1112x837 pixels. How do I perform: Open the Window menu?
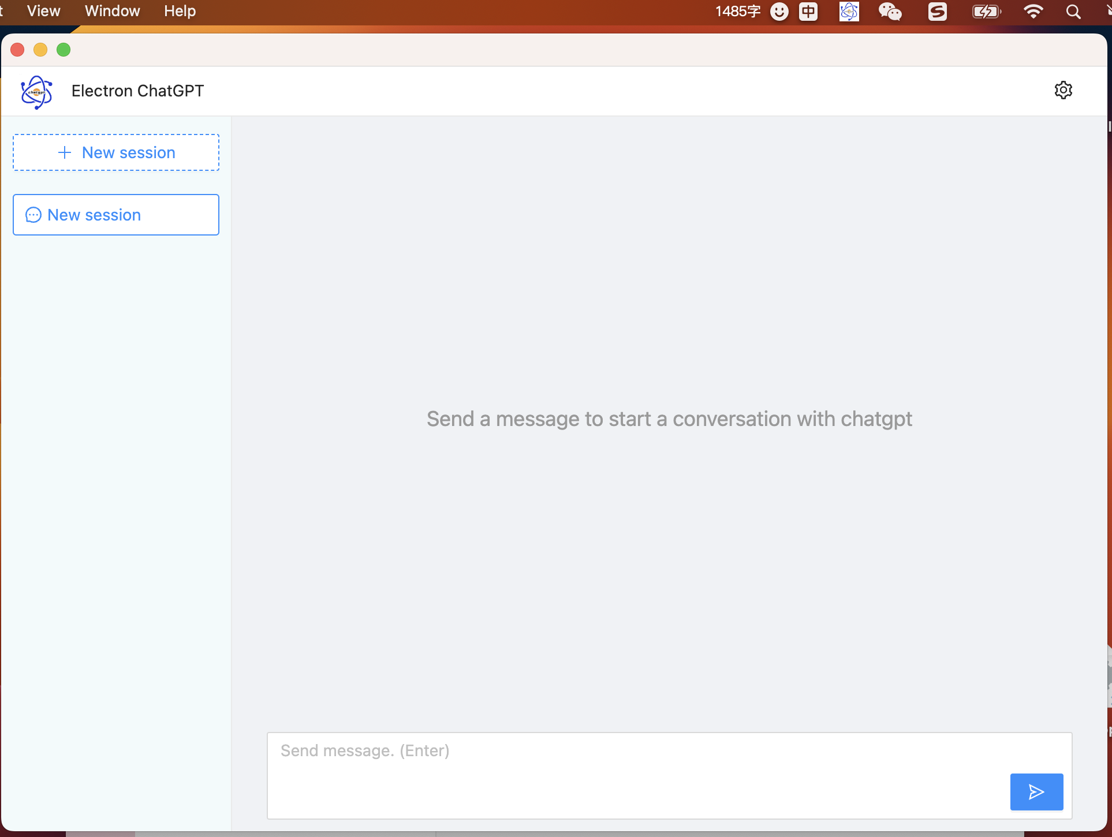click(x=112, y=11)
